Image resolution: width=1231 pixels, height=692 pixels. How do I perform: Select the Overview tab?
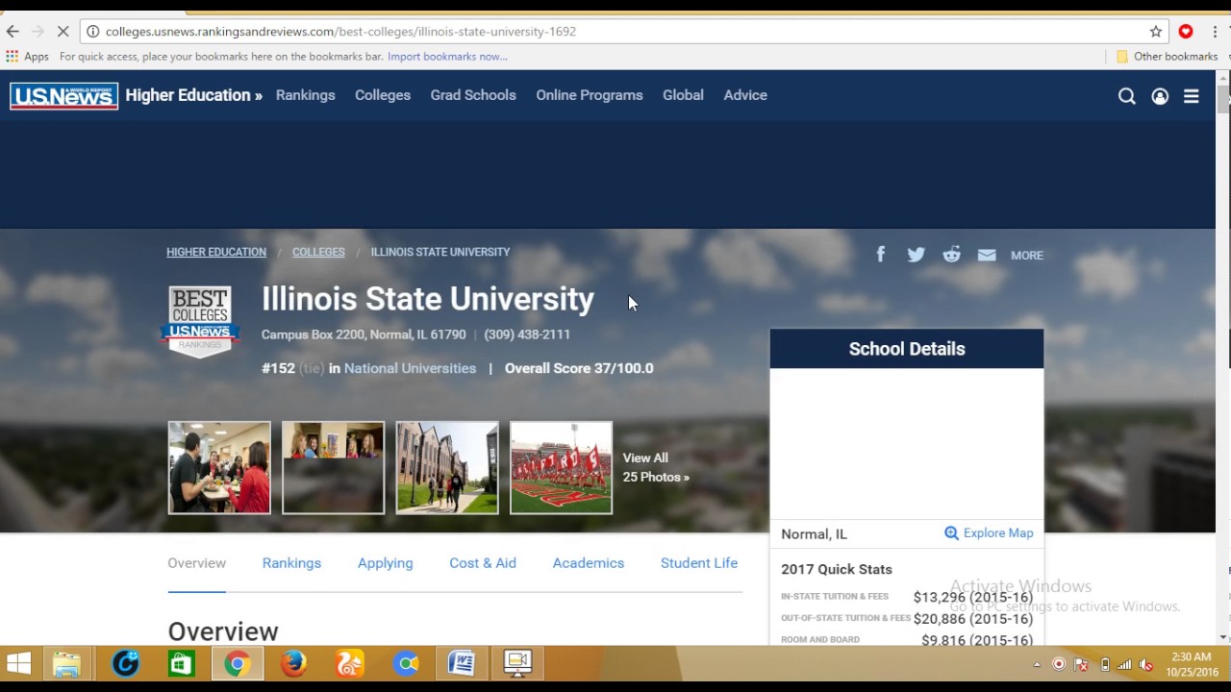coord(196,563)
